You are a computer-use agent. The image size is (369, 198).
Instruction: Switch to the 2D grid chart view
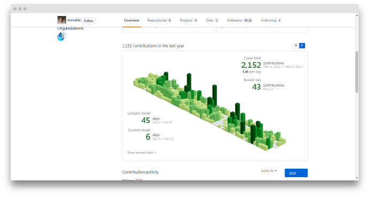[x=296, y=45]
